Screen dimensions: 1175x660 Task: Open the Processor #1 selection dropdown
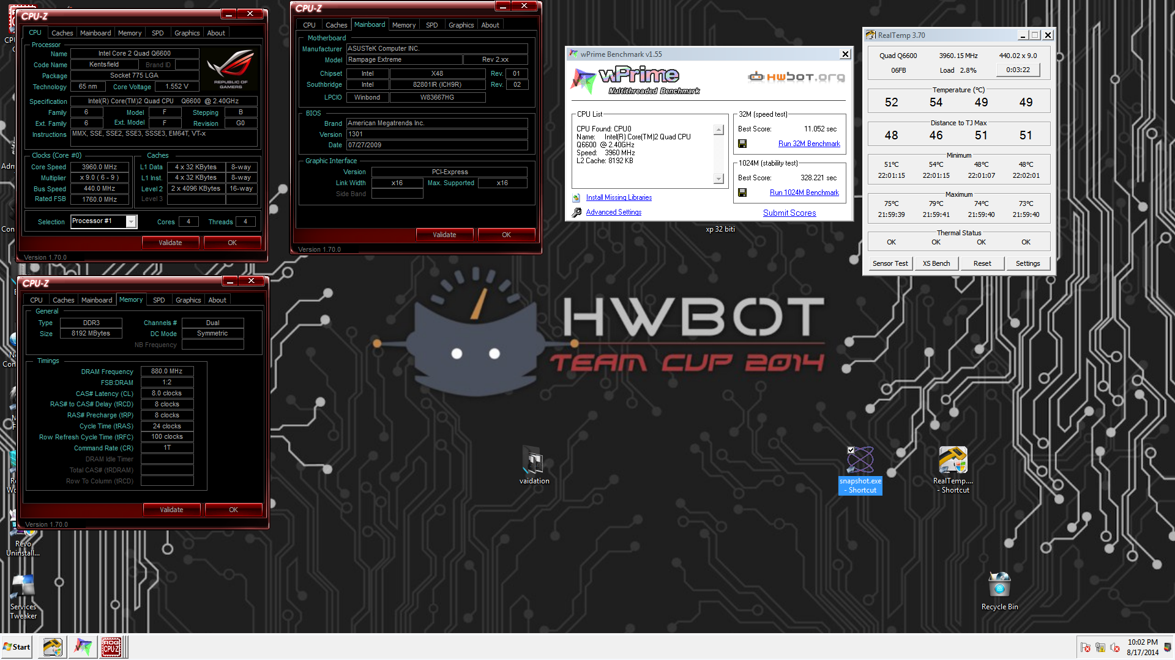pos(131,222)
